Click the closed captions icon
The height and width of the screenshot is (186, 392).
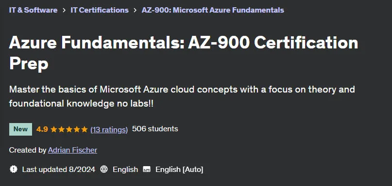(x=147, y=170)
